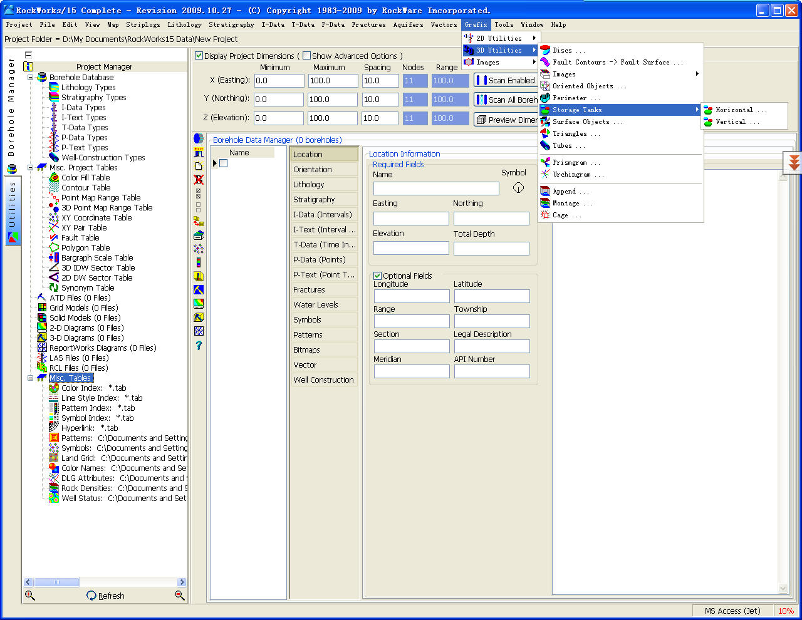Click the Fault Contours submenu icon

click(x=545, y=62)
